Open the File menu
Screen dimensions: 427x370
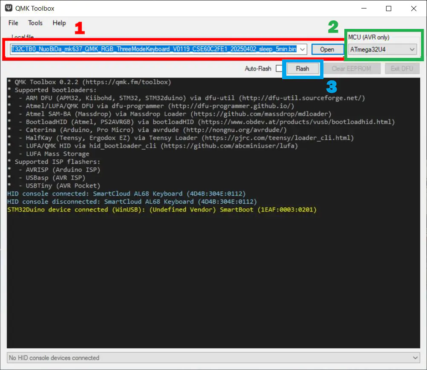pos(13,23)
